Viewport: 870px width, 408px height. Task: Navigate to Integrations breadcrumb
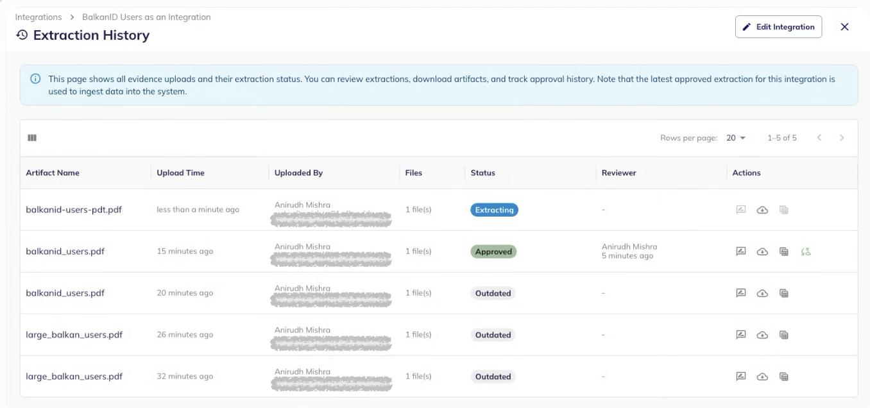(38, 17)
